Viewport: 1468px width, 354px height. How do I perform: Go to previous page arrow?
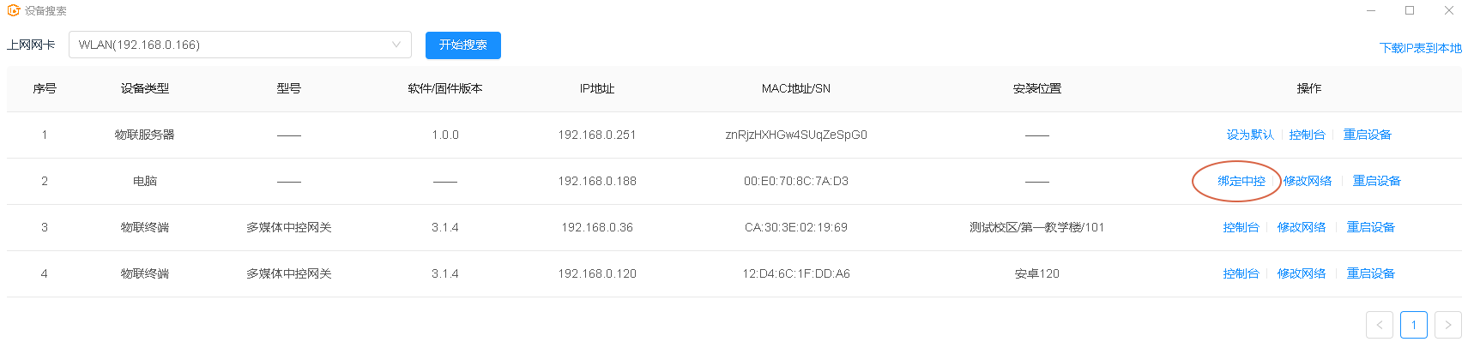coord(1380,325)
